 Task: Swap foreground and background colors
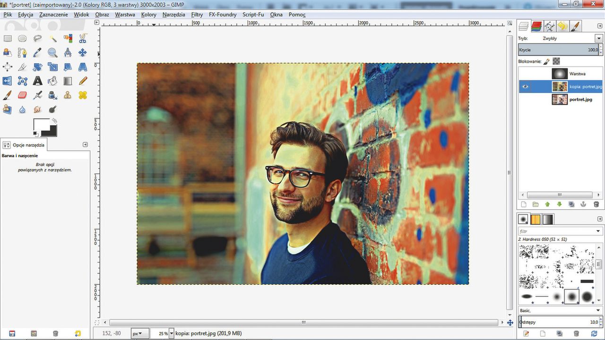coord(54,120)
